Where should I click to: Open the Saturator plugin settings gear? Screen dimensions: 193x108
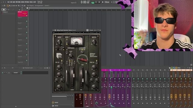55,30
